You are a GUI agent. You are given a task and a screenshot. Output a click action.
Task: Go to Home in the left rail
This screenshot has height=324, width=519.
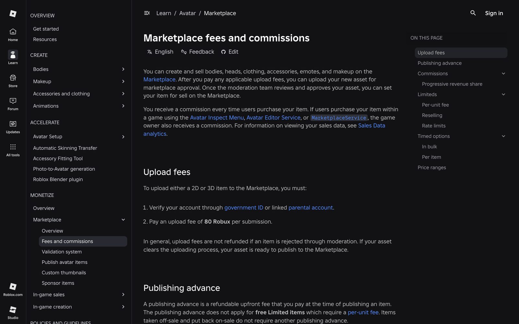[13, 35]
